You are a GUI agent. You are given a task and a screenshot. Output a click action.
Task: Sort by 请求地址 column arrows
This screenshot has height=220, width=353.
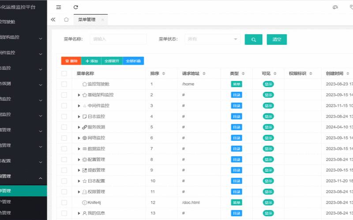tap(204, 73)
